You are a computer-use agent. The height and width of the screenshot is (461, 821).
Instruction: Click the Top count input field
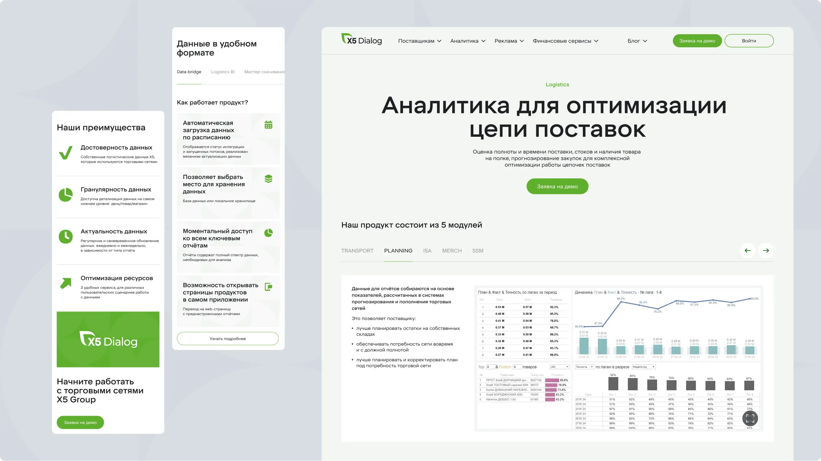coord(491,367)
